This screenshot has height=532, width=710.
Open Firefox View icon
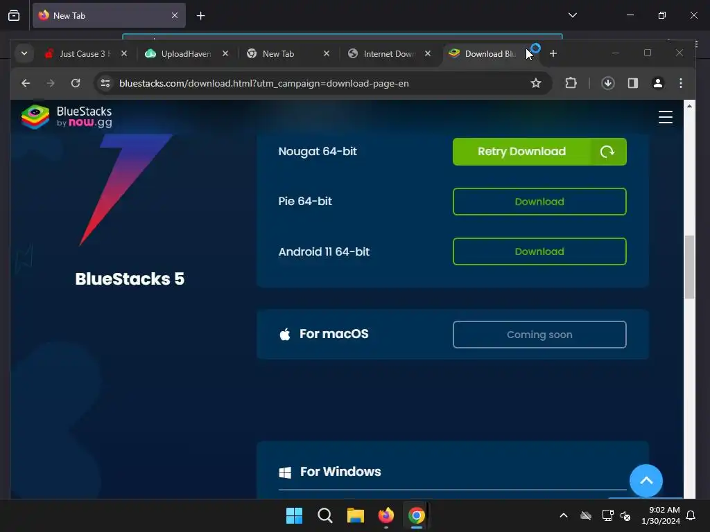coord(14,16)
